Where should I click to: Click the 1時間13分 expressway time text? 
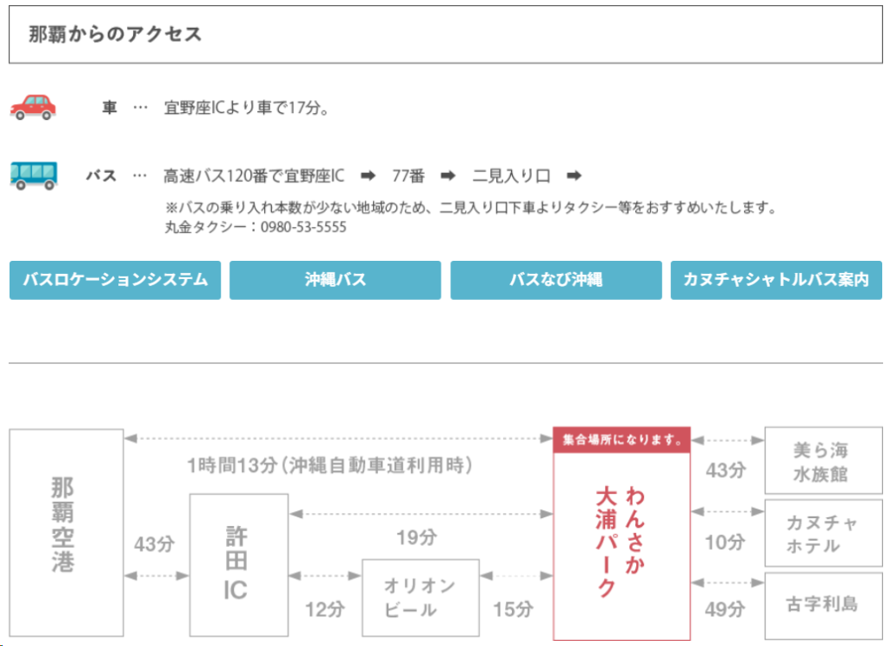329,465
